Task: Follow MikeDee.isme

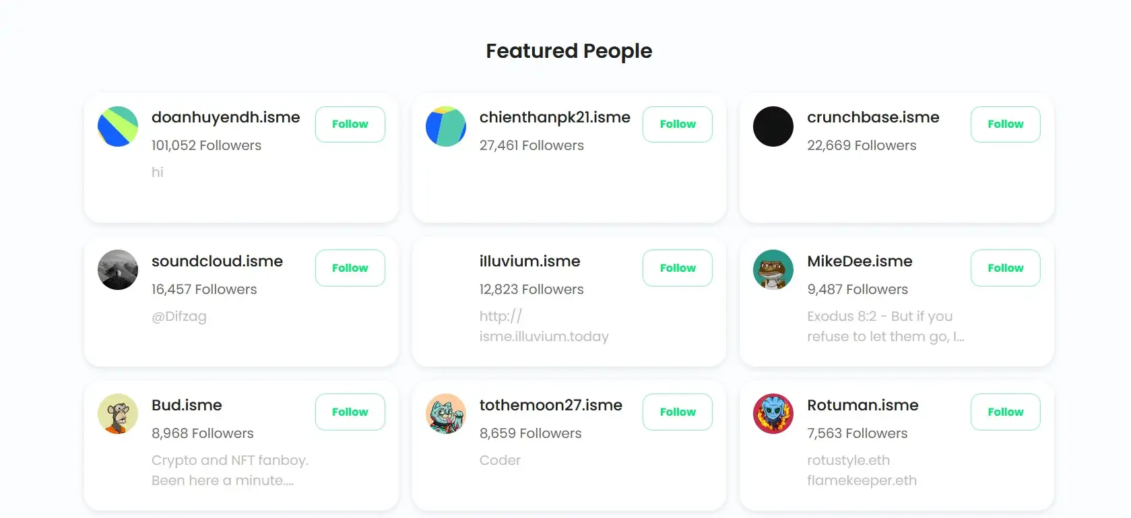Action: tap(1005, 268)
